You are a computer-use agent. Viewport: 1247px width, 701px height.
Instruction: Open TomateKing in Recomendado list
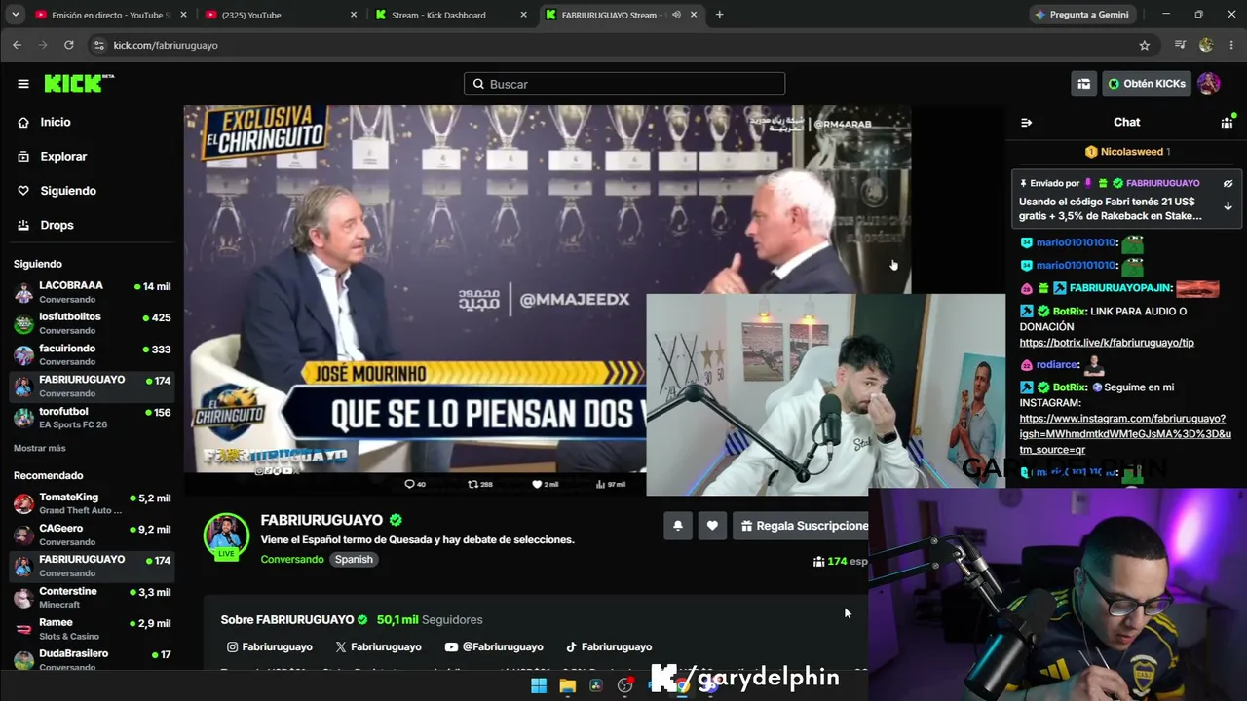click(x=93, y=503)
